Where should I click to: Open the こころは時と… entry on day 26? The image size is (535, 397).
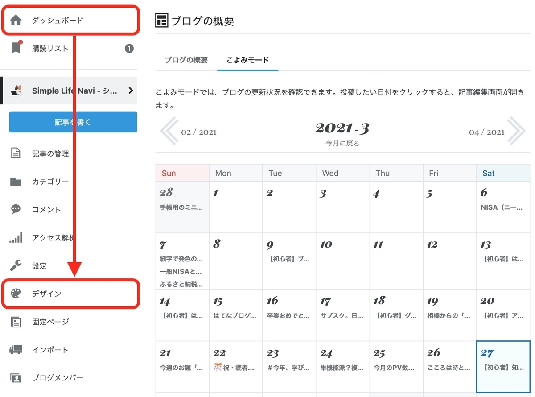tap(449, 368)
